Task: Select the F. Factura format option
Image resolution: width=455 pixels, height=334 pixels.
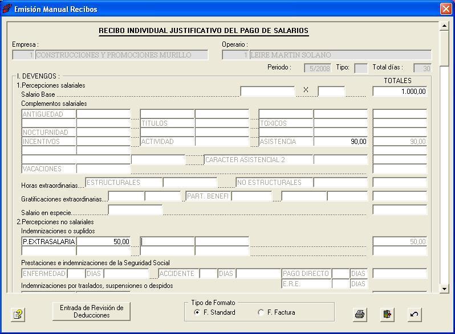Action: click(x=261, y=312)
